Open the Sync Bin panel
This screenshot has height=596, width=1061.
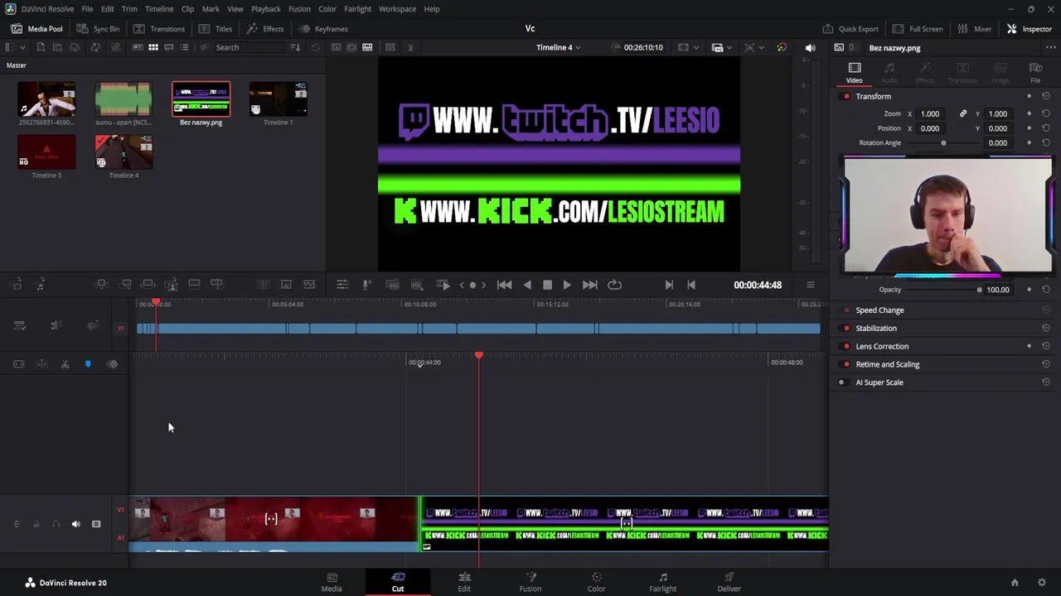98,29
